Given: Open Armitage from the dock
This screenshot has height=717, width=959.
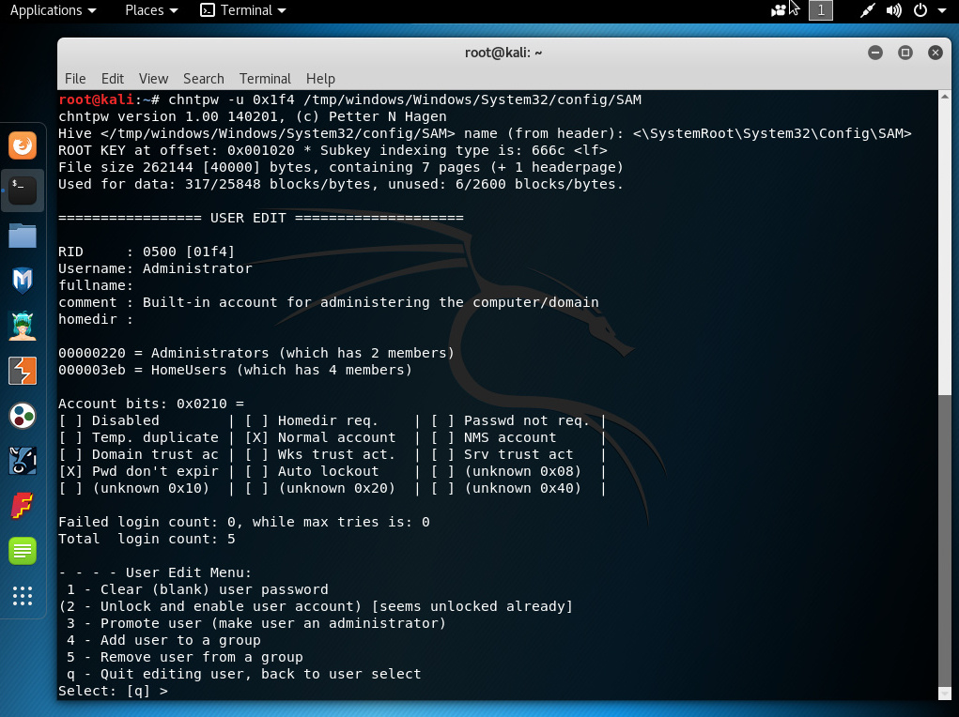Looking at the screenshot, I should 23,325.
